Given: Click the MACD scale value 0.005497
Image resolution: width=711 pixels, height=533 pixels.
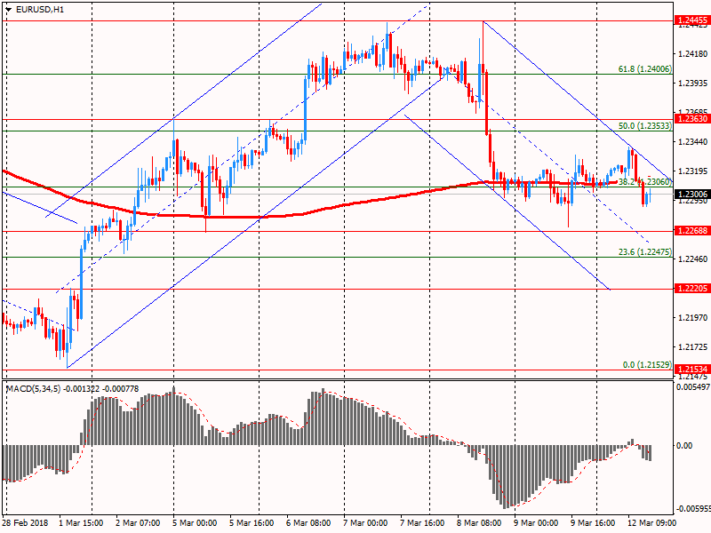Looking at the screenshot, I should pos(693,386).
